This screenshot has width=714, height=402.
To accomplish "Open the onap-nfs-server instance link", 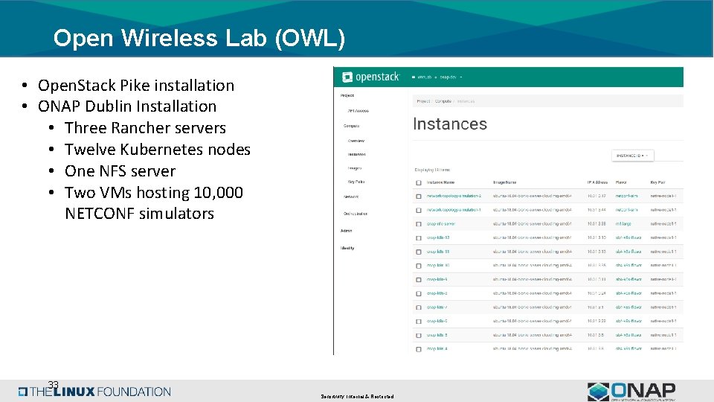I will tap(440, 224).
